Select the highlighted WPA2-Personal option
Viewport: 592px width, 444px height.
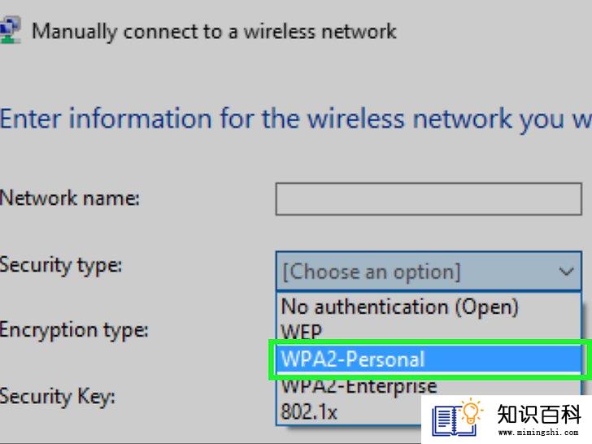(x=429, y=359)
